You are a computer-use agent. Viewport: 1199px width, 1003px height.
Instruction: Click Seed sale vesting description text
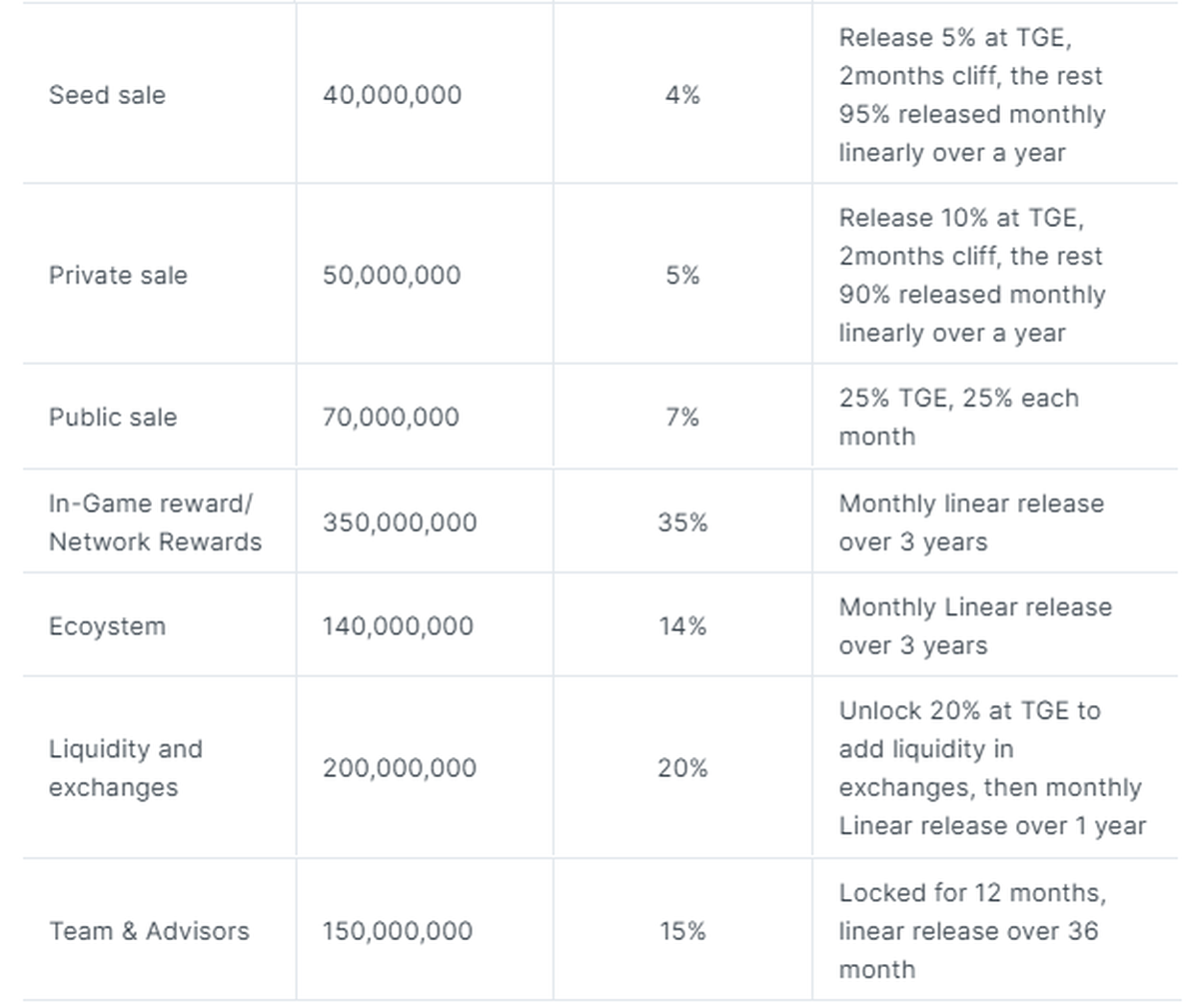click(971, 95)
